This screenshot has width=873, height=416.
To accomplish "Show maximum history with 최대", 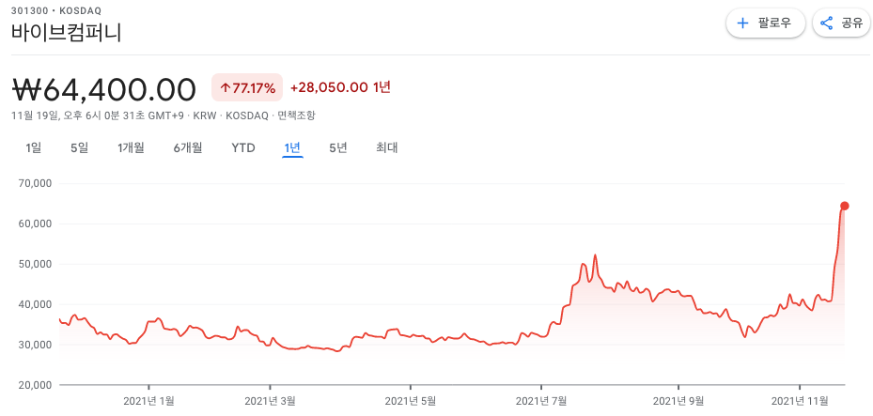I will click(x=387, y=148).
